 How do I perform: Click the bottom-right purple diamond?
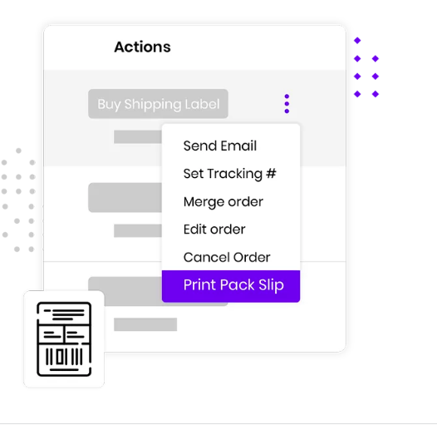pos(376,94)
